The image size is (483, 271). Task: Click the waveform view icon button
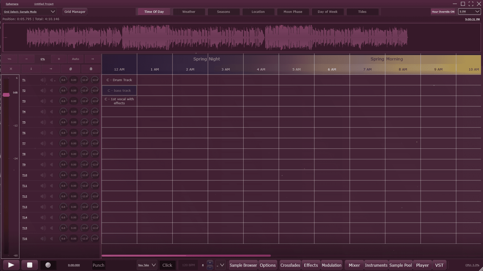coord(10,59)
